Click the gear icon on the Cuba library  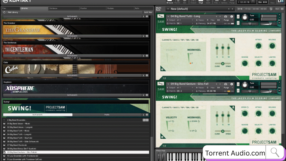pos(147,75)
